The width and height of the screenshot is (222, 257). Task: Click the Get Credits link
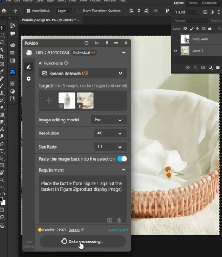tap(118, 230)
